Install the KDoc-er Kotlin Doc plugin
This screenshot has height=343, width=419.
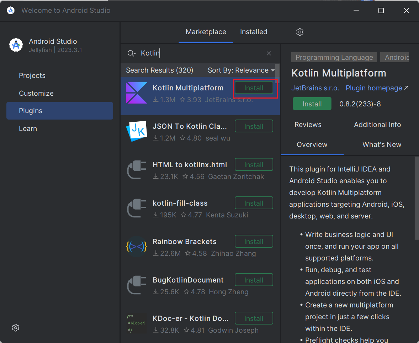point(254,318)
